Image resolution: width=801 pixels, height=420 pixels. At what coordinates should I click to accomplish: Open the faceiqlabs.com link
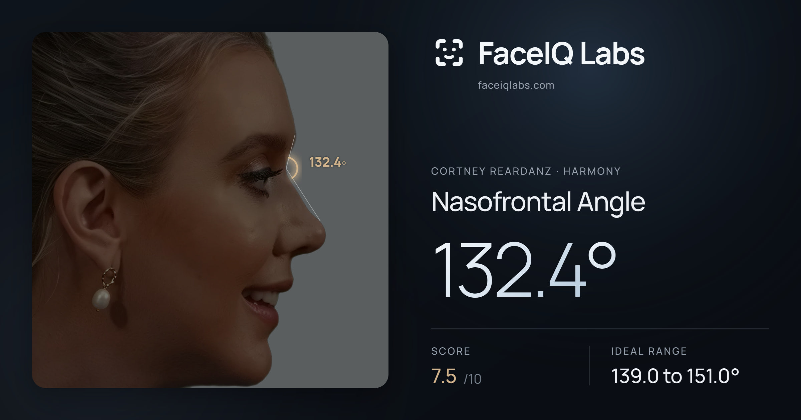coord(516,85)
